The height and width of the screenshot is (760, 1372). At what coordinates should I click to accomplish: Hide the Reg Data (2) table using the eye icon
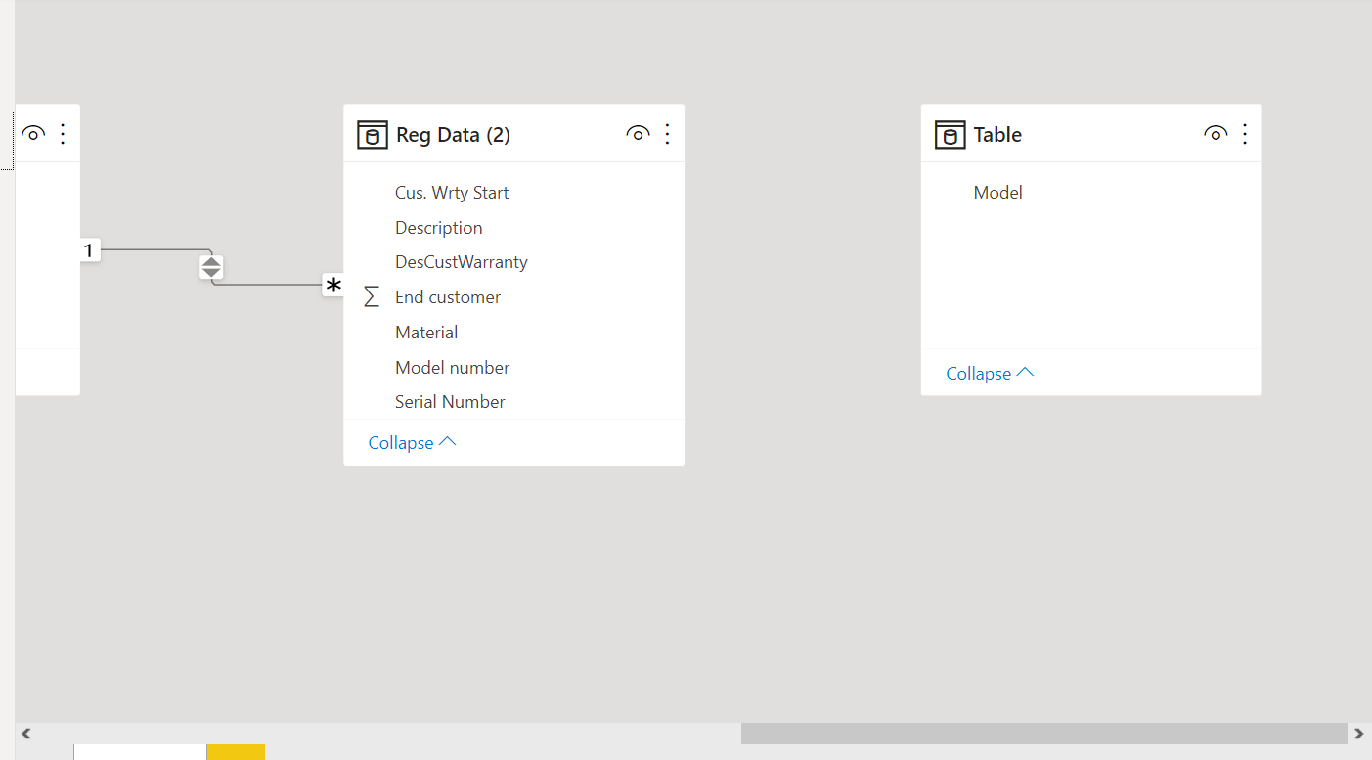click(638, 134)
